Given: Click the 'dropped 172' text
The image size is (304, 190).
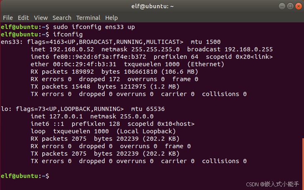Looking at the screenshot, I should [99, 79].
